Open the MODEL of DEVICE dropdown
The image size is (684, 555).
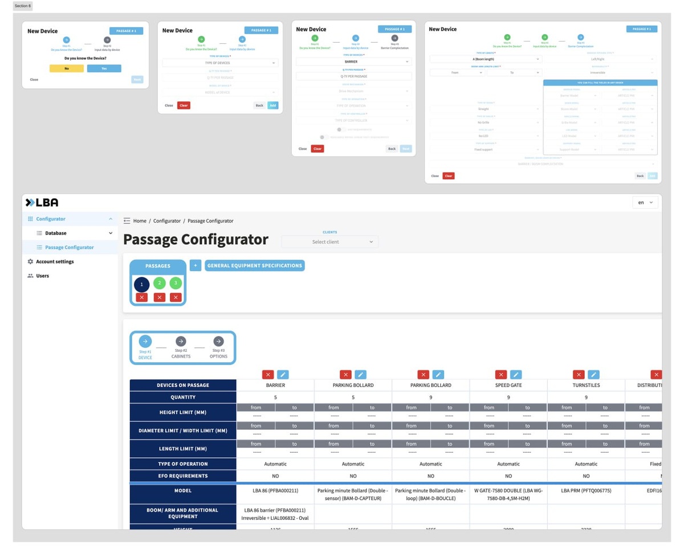(220, 92)
